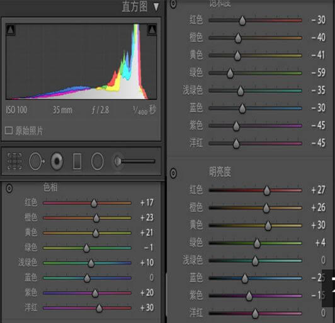Viewport: 335px width, 323px height.
Task: Collapse the 直方图 panel triangle
Action: 156,7
